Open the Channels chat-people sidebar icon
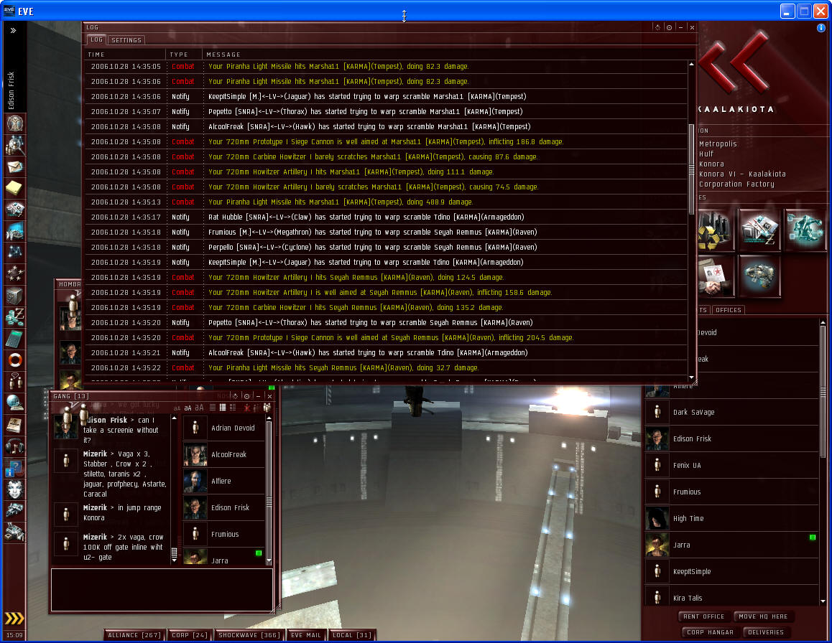Viewport: 832px width, 643px height. point(15,381)
